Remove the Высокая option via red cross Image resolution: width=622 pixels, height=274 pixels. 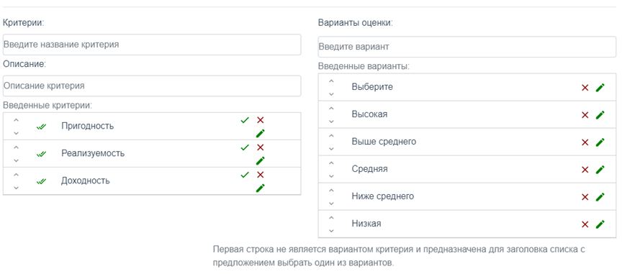(585, 115)
